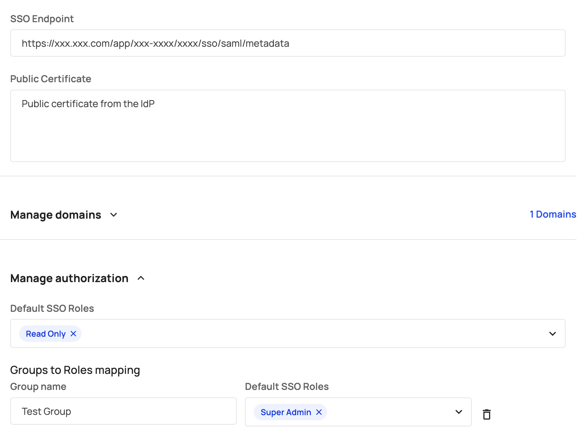Collapse the Manage authorization chevron

141,278
